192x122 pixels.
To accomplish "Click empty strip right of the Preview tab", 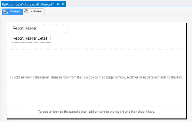I will 119,11.
